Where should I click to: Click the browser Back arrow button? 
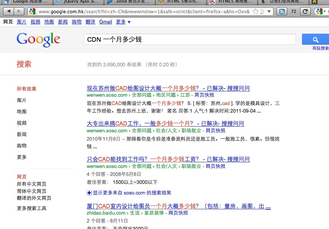[9, 11]
